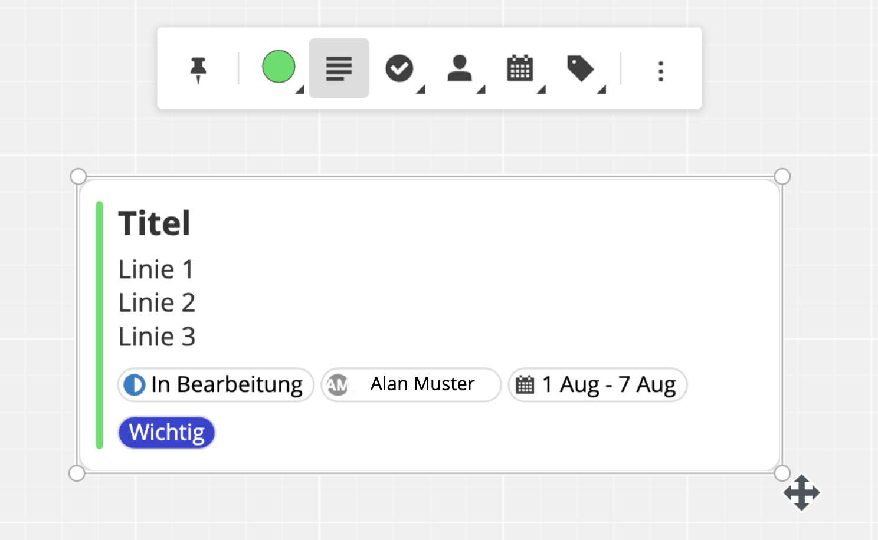Screen dimensions: 878x540
Task: Click the assignee person icon
Action: pos(460,68)
